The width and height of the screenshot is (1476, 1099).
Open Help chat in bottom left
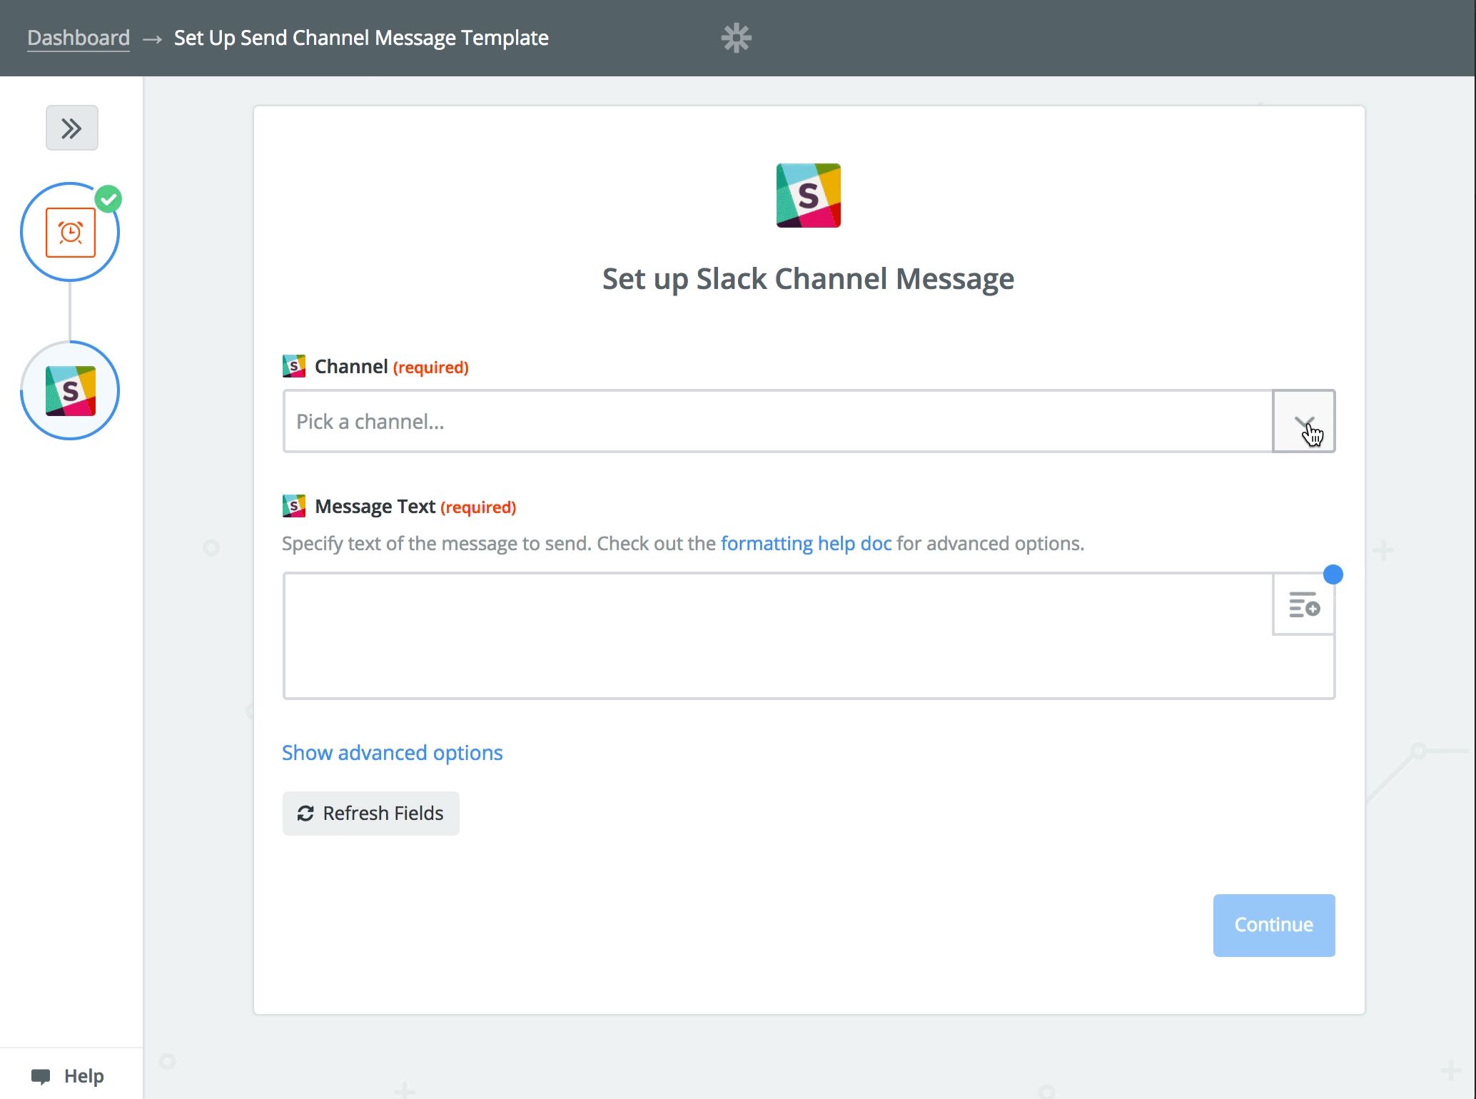pos(69,1076)
